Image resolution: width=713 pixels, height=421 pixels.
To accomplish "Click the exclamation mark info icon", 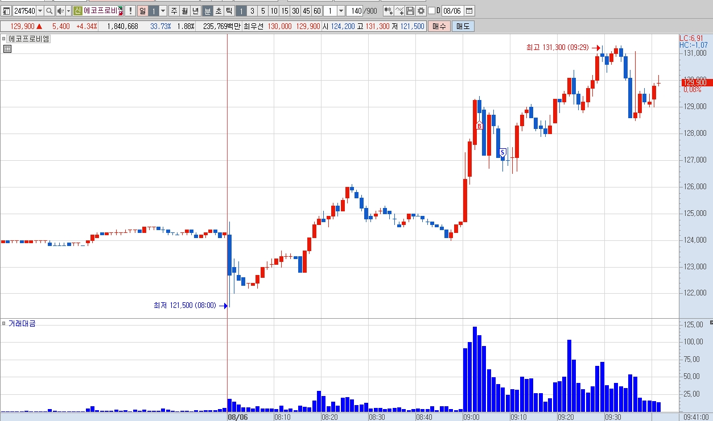I will click(130, 11).
